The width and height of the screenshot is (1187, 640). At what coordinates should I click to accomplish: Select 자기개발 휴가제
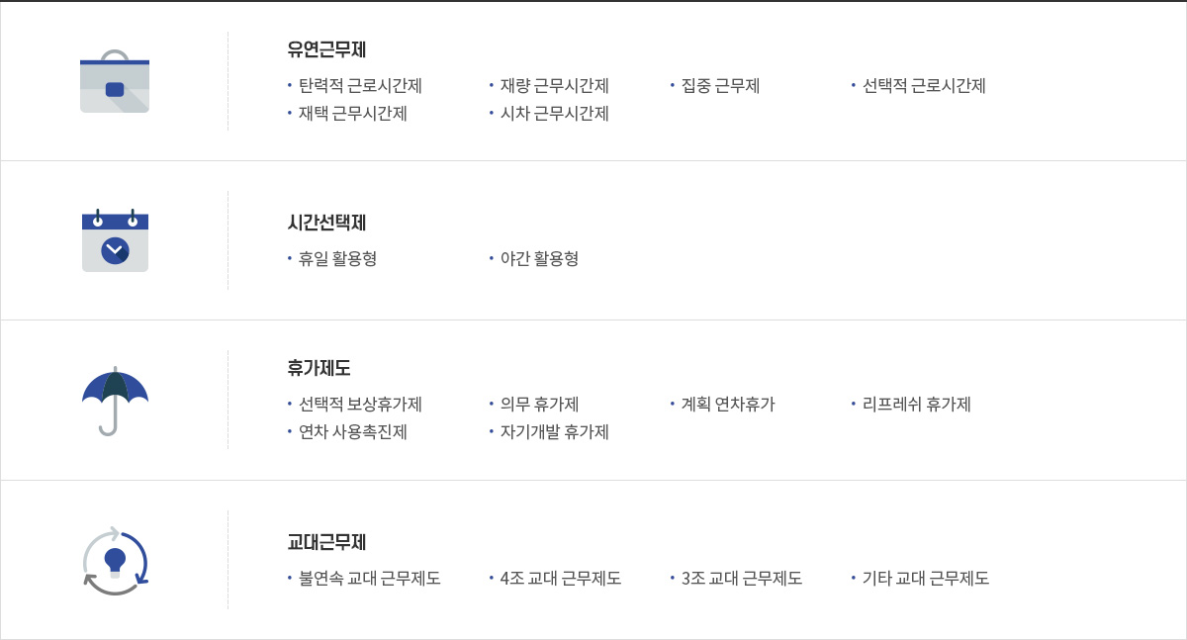[554, 432]
